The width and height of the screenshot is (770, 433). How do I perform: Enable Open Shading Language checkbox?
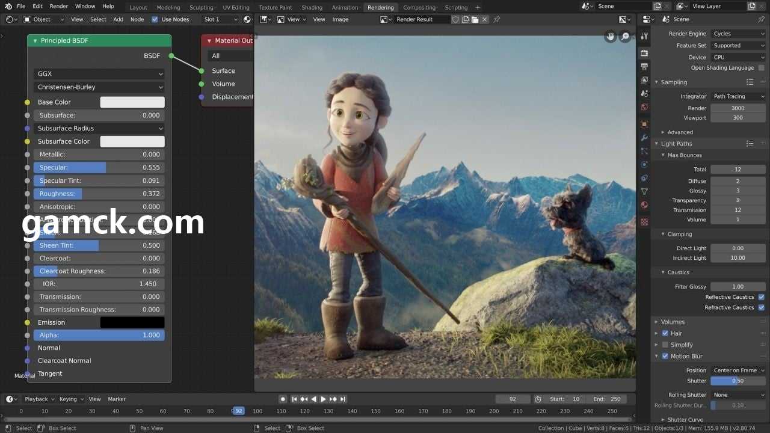click(762, 68)
